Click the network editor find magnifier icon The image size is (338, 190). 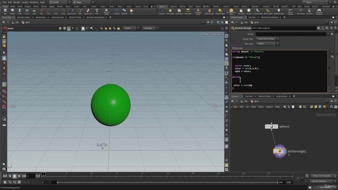[332, 107]
